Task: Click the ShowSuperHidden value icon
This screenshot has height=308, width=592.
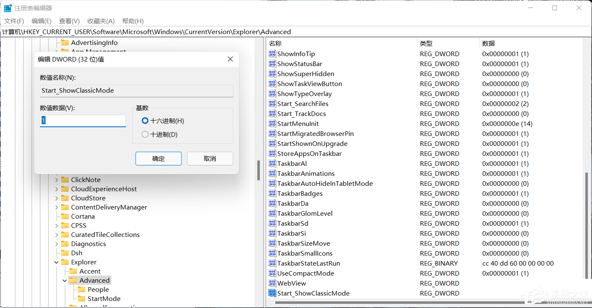Action: [272, 74]
